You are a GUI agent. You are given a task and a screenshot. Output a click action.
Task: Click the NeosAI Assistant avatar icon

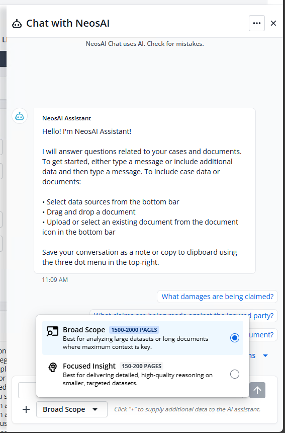pos(20,116)
